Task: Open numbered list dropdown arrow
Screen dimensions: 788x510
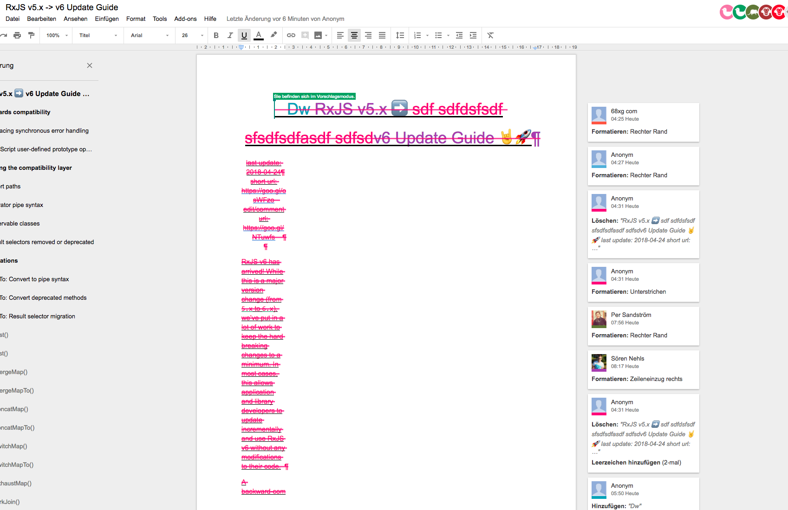Action: tap(427, 35)
